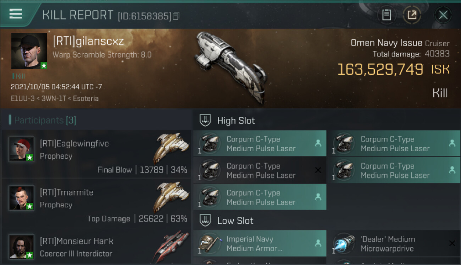The height and width of the screenshot is (265, 461).
Task: Share the kill report externally
Action: point(412,15)
